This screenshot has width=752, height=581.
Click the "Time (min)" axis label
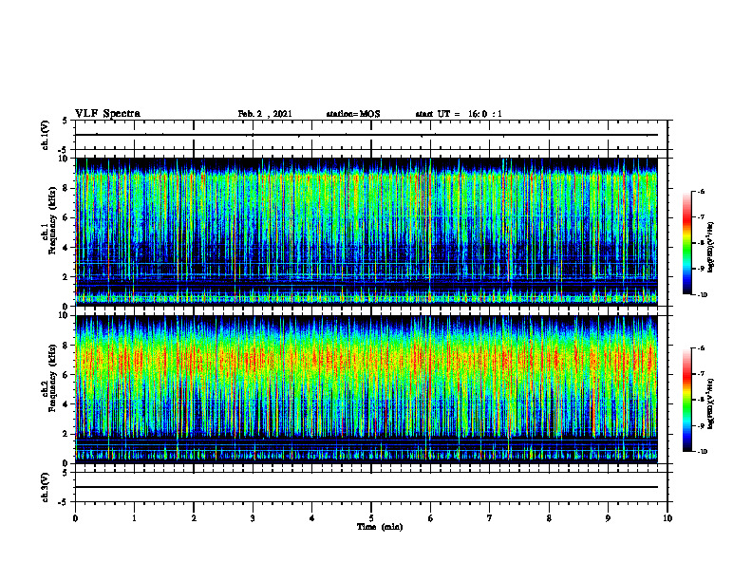pyautogui.click(x=380, y=527)
